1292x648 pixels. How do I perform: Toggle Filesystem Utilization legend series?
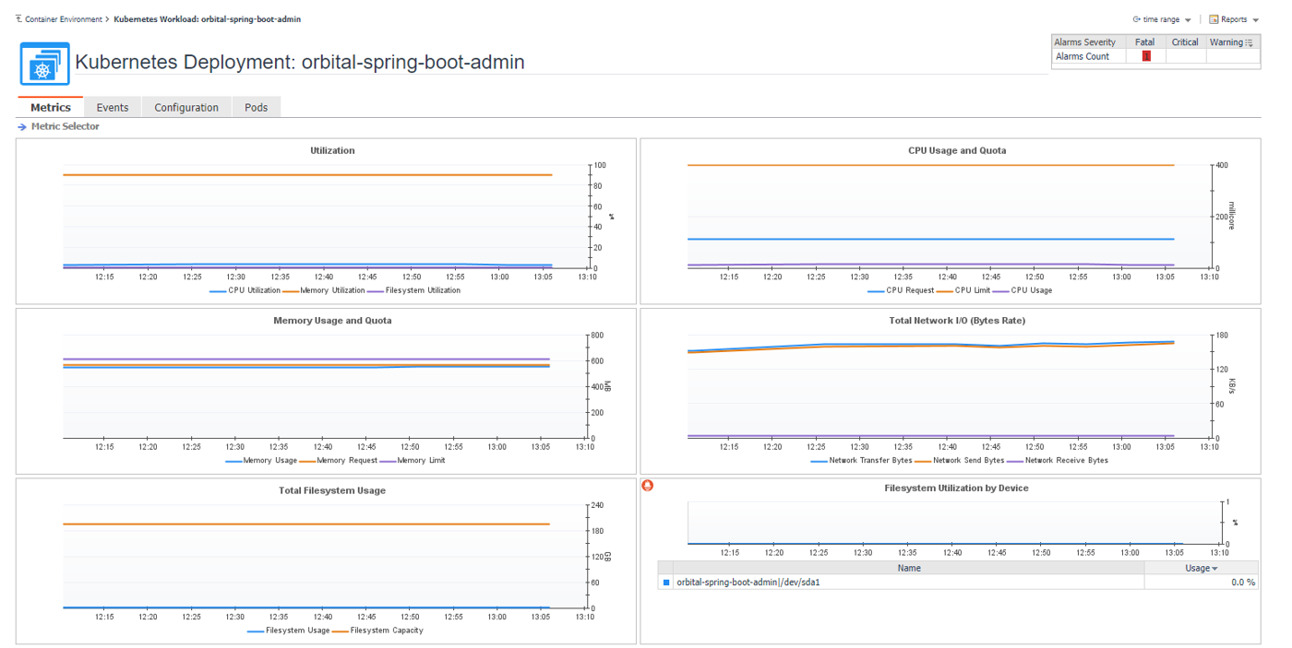(x=413, y=290)
